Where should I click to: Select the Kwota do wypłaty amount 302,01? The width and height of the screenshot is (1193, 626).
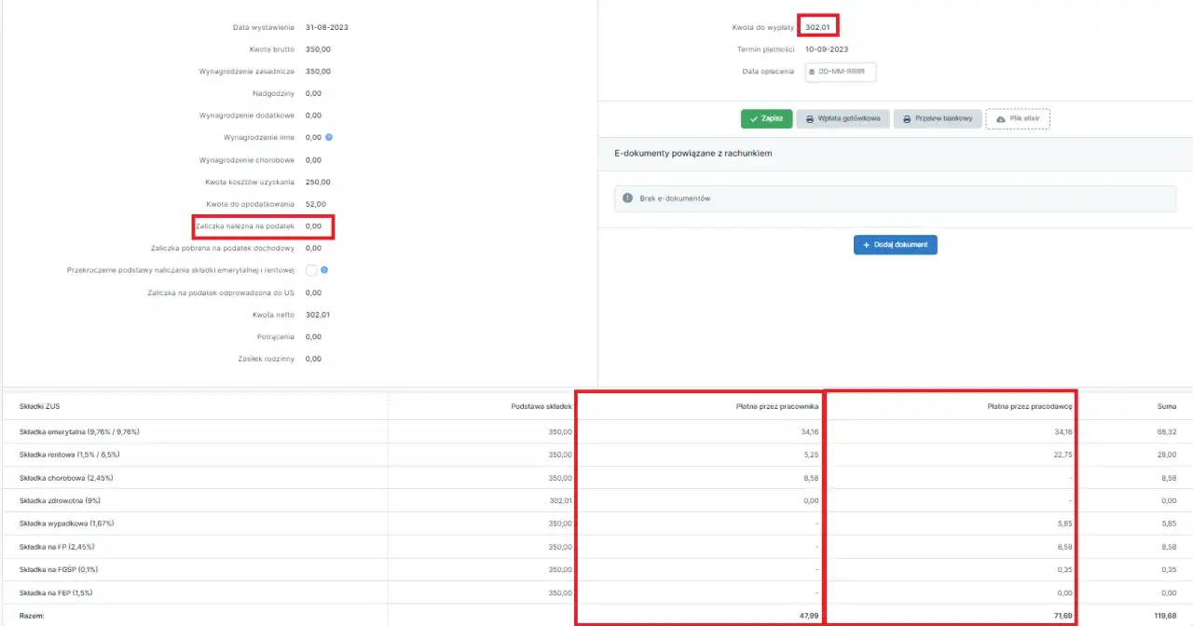(817, 27)
